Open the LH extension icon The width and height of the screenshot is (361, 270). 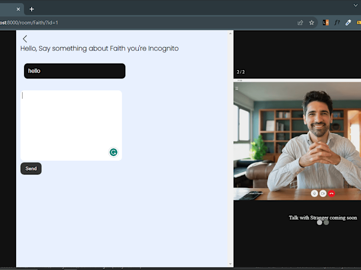point(325,22)
